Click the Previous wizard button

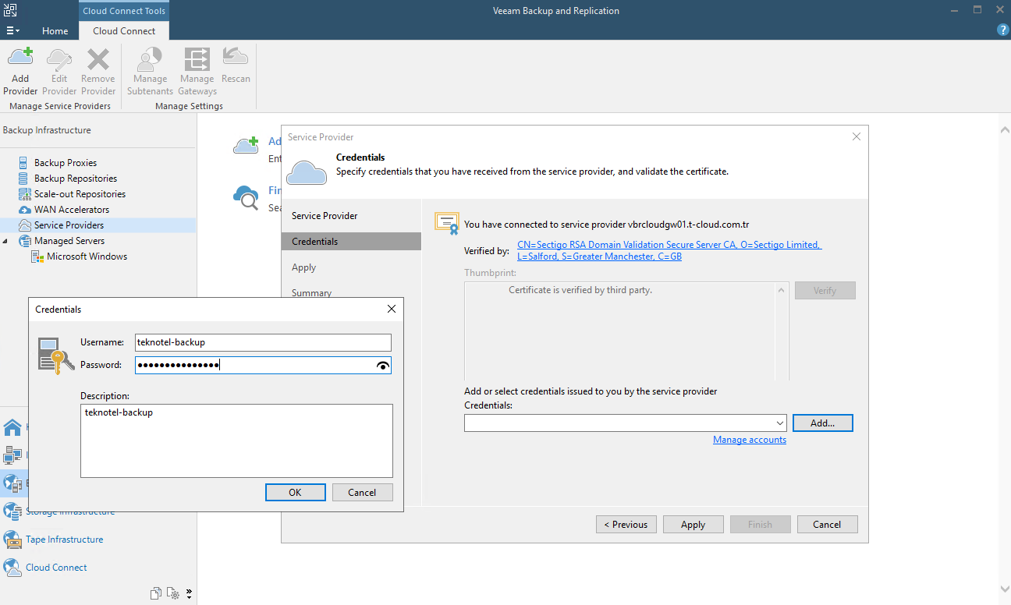(x=626, y=525)
